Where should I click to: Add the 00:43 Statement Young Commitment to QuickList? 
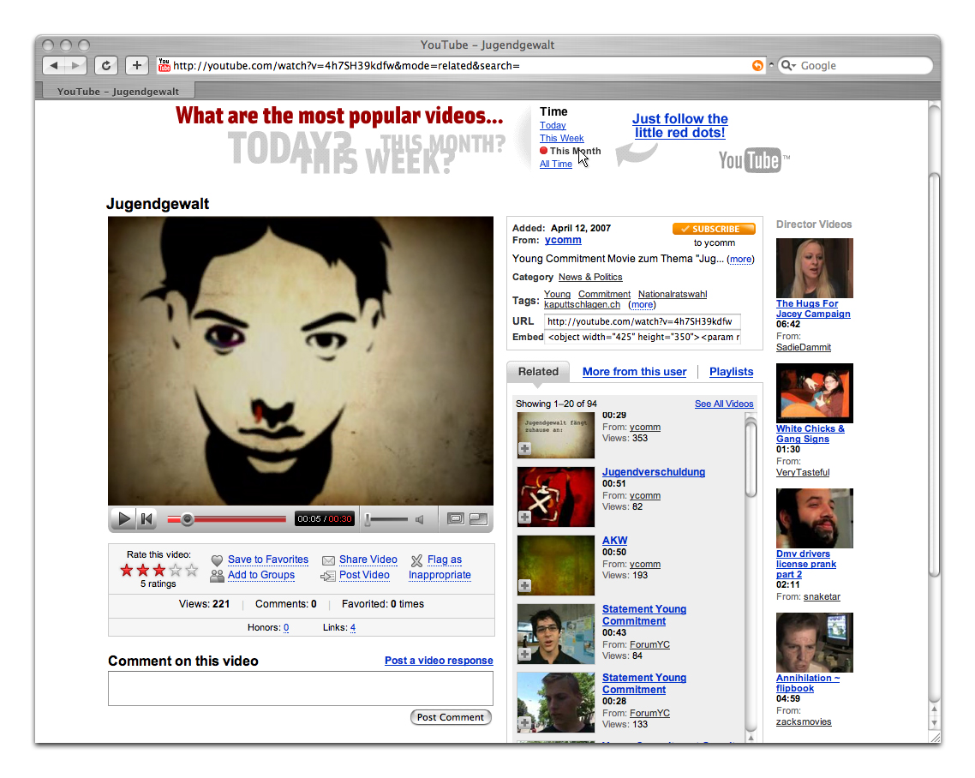point(525,655)
